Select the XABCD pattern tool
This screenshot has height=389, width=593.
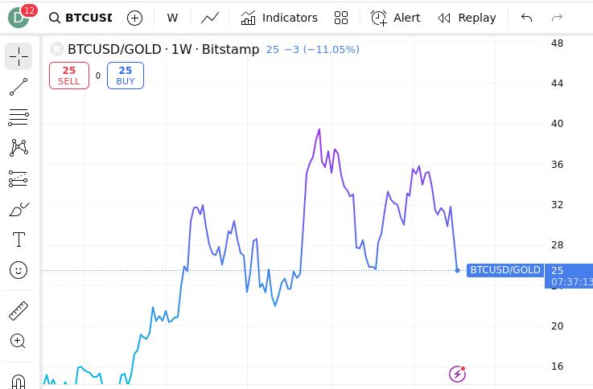tap(19, 148)
